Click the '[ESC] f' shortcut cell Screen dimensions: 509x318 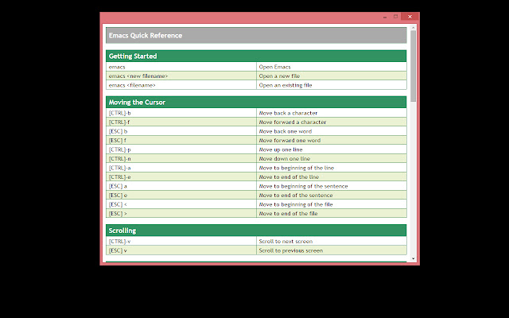(181, 140)
